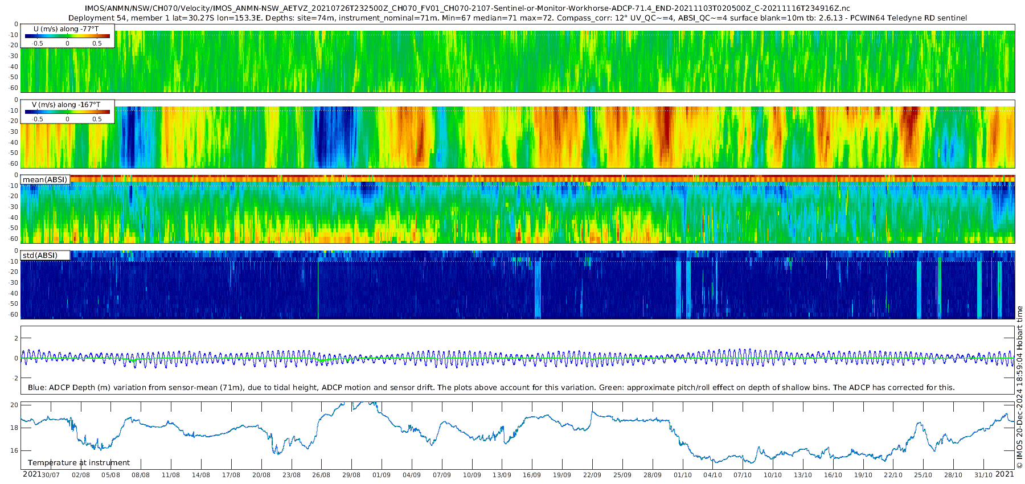Click the IMOS file path title

[467, 9]
